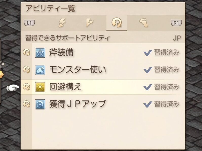Click the monster icon beside モンスター使い
Image resolution: width=202 pixels, height=151 pixels.
coord(40,70)
